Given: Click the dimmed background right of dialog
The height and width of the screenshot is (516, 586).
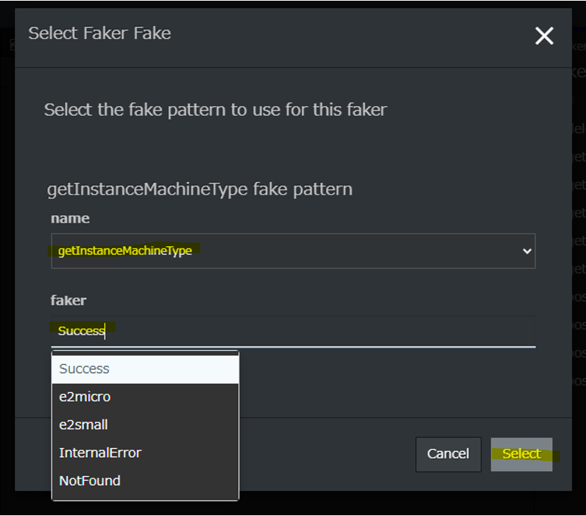Looking at the screenshot, I should click(579, 221).
